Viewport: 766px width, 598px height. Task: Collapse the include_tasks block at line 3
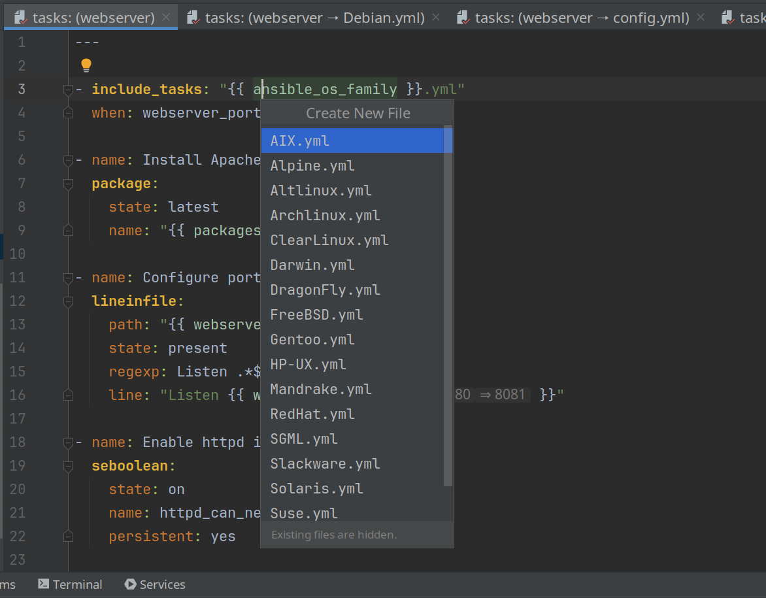pos(69,90)
